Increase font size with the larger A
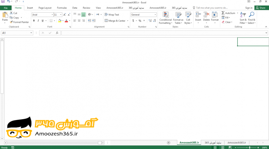Viewport: 269px width, 149px height. tap(65, 15)
